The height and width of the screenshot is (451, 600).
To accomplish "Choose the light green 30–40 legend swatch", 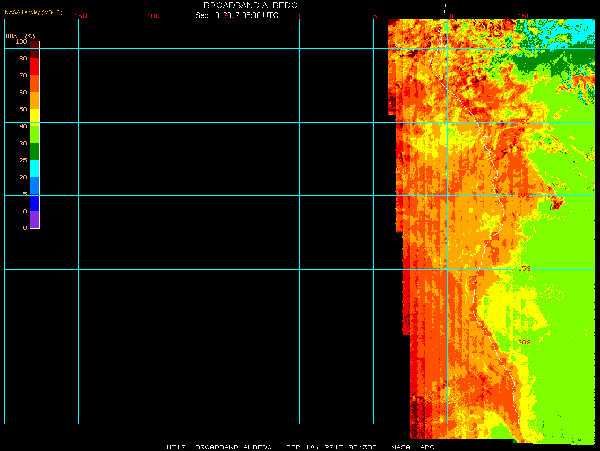I will pyautogui.click(x=35, y=135).
